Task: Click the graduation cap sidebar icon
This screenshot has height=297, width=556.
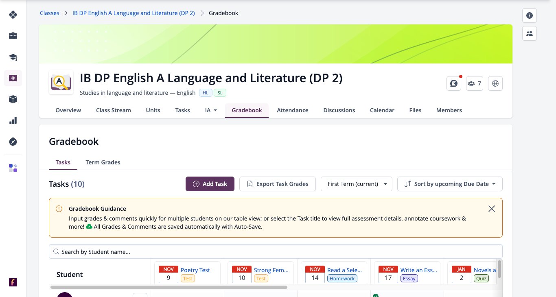Action: tap(13, 57)
